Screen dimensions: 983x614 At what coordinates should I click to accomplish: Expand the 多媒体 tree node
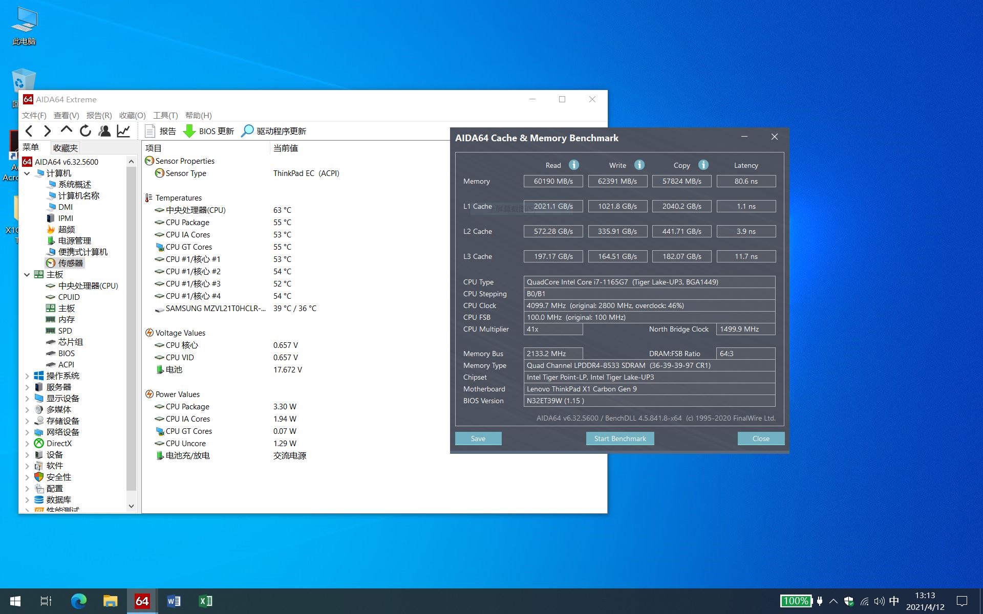point(27,410)
